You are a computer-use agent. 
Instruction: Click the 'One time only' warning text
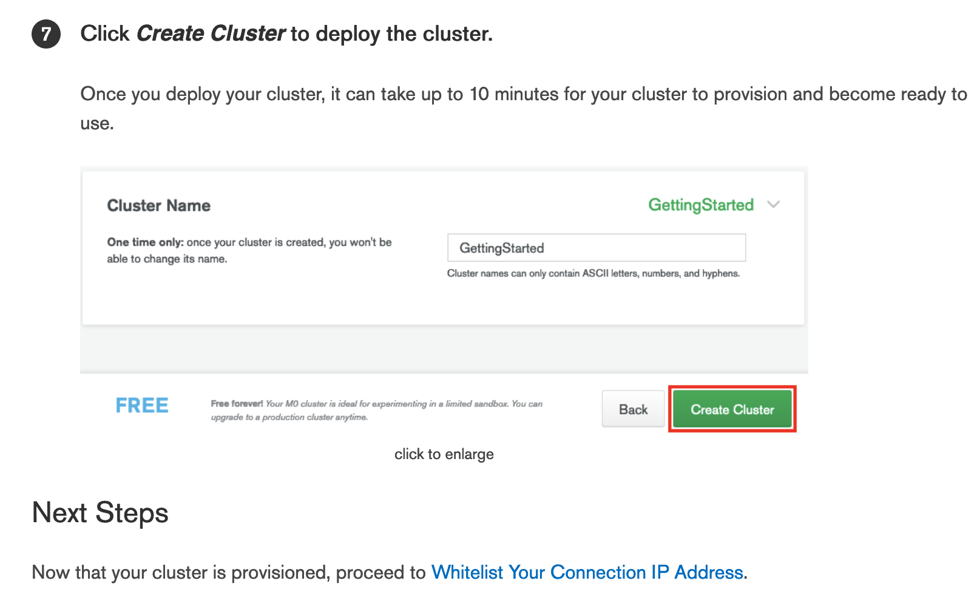pos(249,250)
